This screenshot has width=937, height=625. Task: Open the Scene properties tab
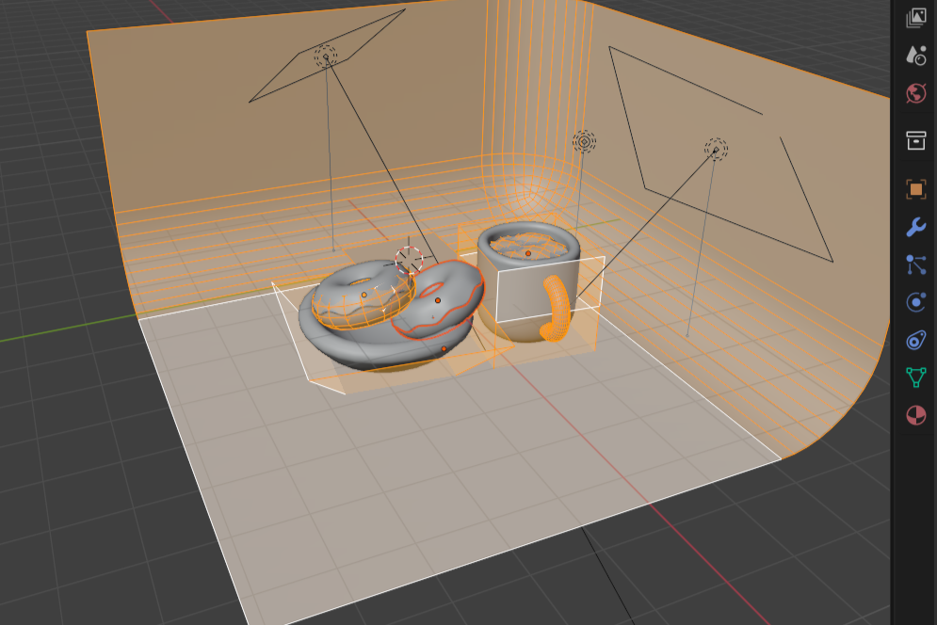(x=915, y=56)
